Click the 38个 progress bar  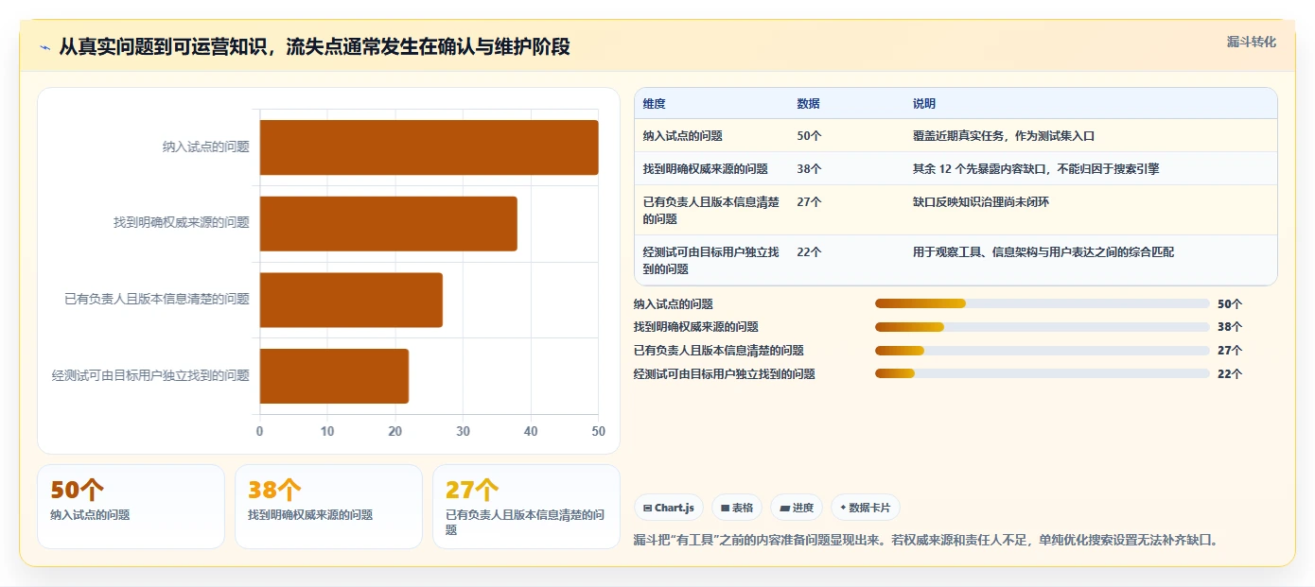tap(1043, 327)
